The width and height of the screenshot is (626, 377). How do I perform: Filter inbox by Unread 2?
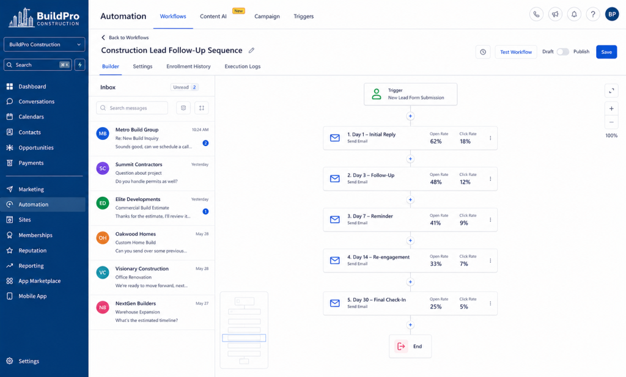tap(185, 87)
